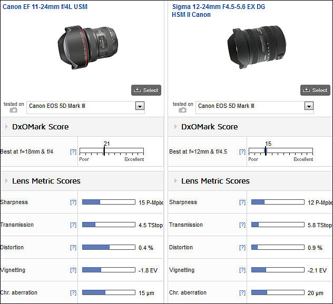Click camera icon under Canon lens 'tested on'

(x=14, y=110)
